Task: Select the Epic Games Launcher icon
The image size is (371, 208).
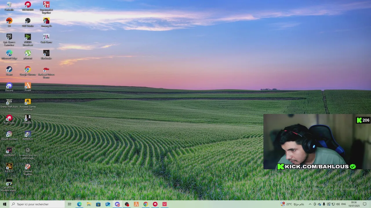Action: pos(9,40)
